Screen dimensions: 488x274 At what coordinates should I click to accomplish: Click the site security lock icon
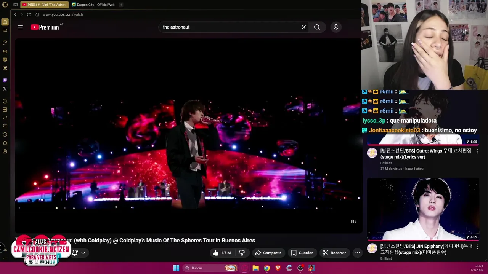[37, 14]
